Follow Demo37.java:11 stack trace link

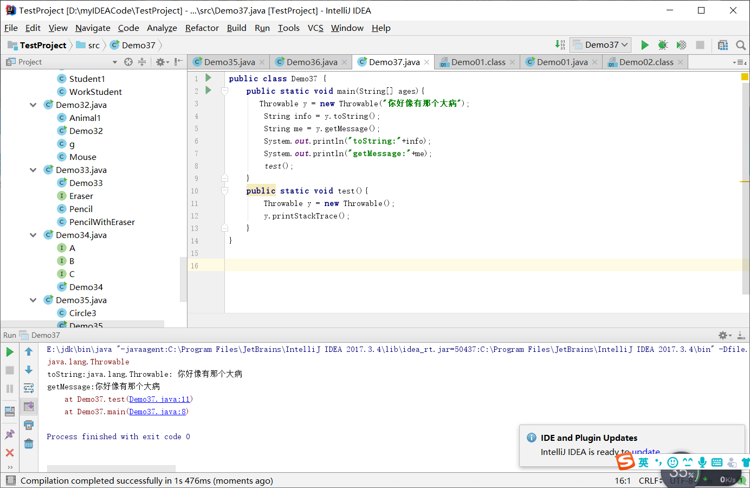(159, 399)
